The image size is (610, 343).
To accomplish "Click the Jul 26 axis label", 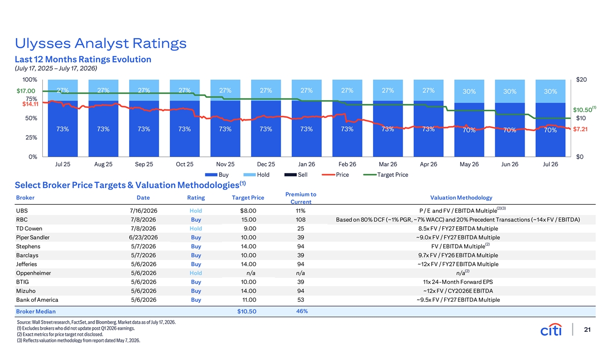I will point(551,165).
